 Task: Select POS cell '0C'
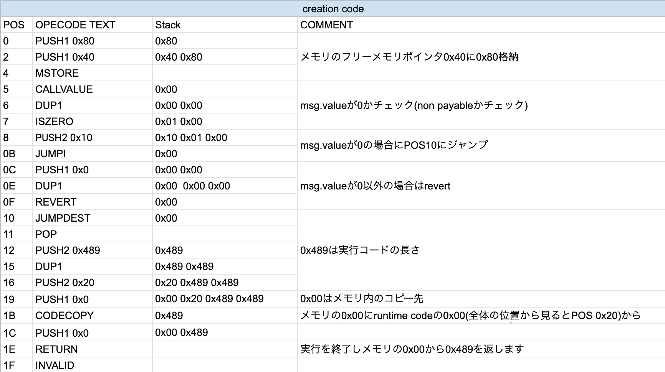[17, 170]
